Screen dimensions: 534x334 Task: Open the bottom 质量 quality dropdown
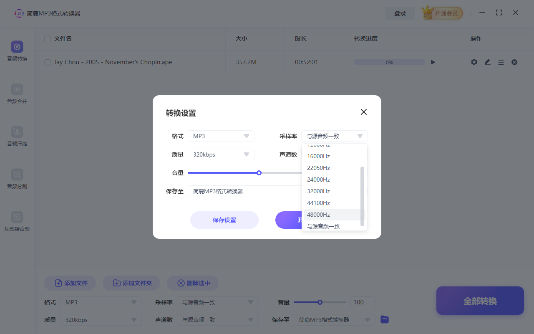101,319
